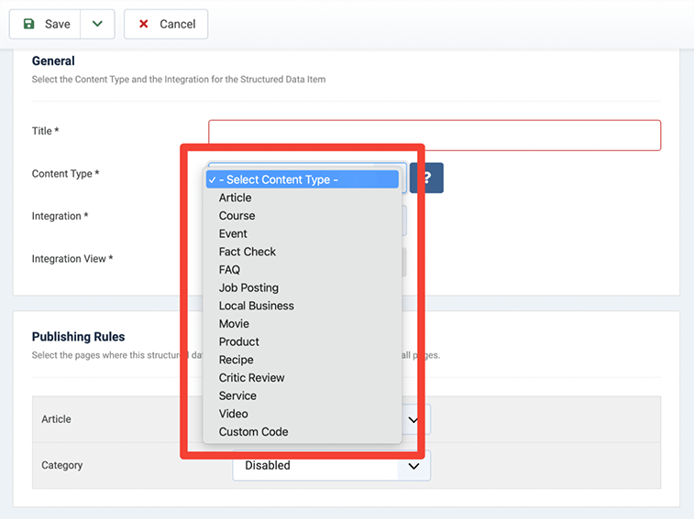The height and width of the screenshot is (519, 694).
Task: Choose Course from content type list
Action: click(x=303, y=216)
